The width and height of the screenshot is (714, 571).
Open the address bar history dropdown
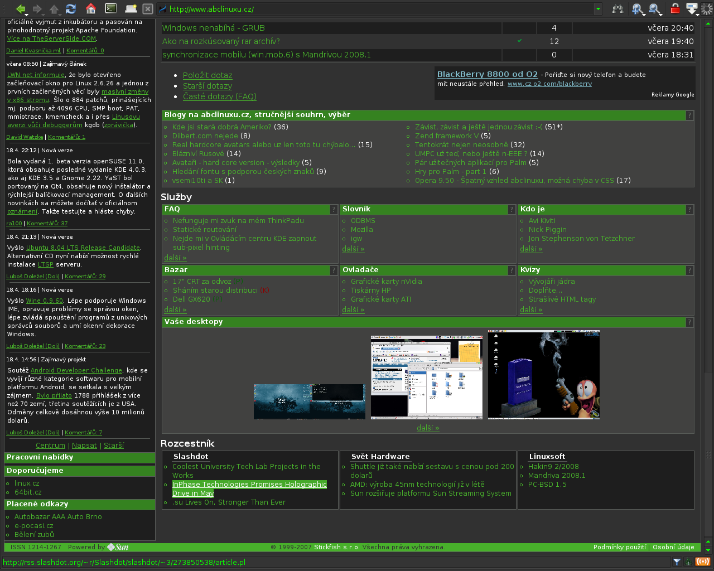[598, 9]
